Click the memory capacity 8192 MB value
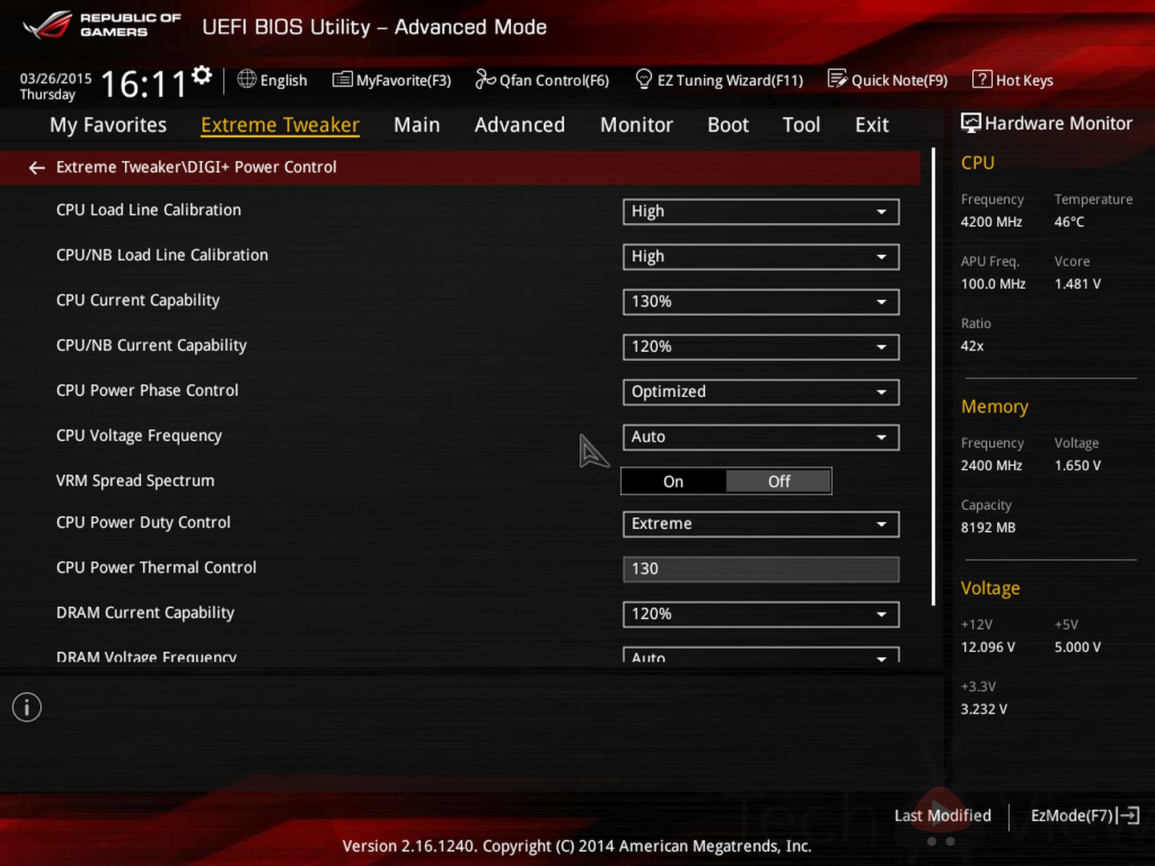This screenshot has width=1155, height=866. coord(988,528)
